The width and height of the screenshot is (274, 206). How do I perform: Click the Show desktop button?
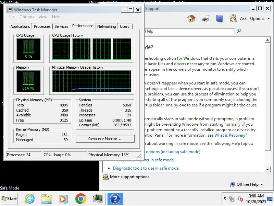click(270, 199)
